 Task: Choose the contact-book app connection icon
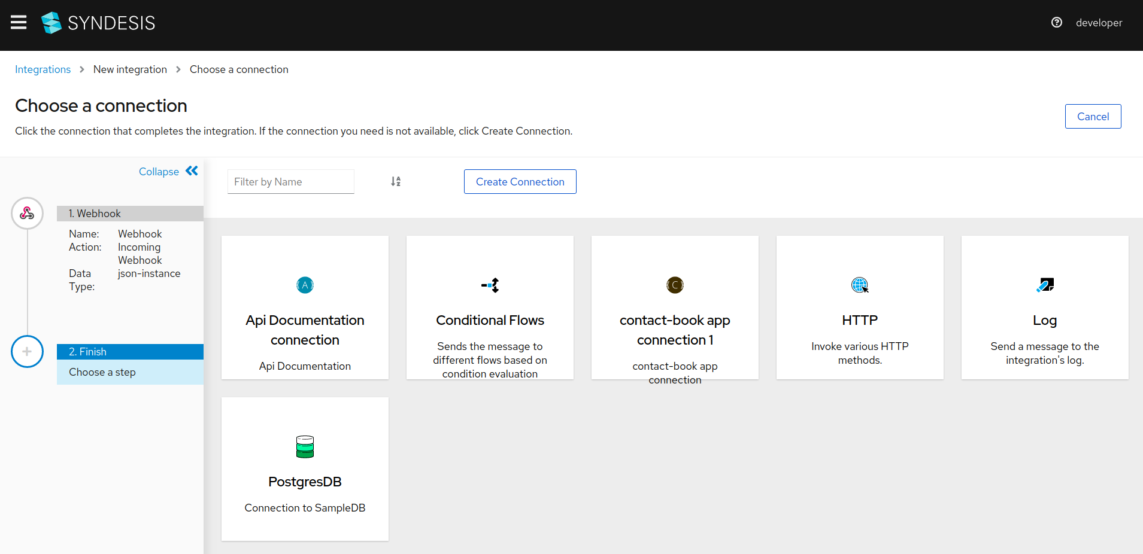pyautogui.click(x=675, y=285)
